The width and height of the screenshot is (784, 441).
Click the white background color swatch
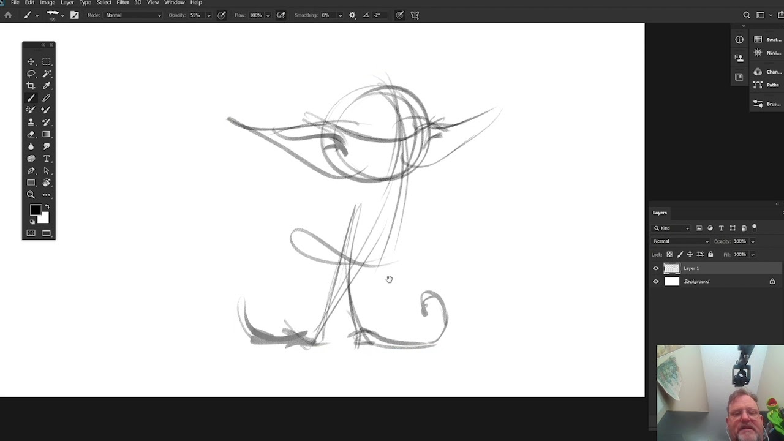[x=43, y=218]
